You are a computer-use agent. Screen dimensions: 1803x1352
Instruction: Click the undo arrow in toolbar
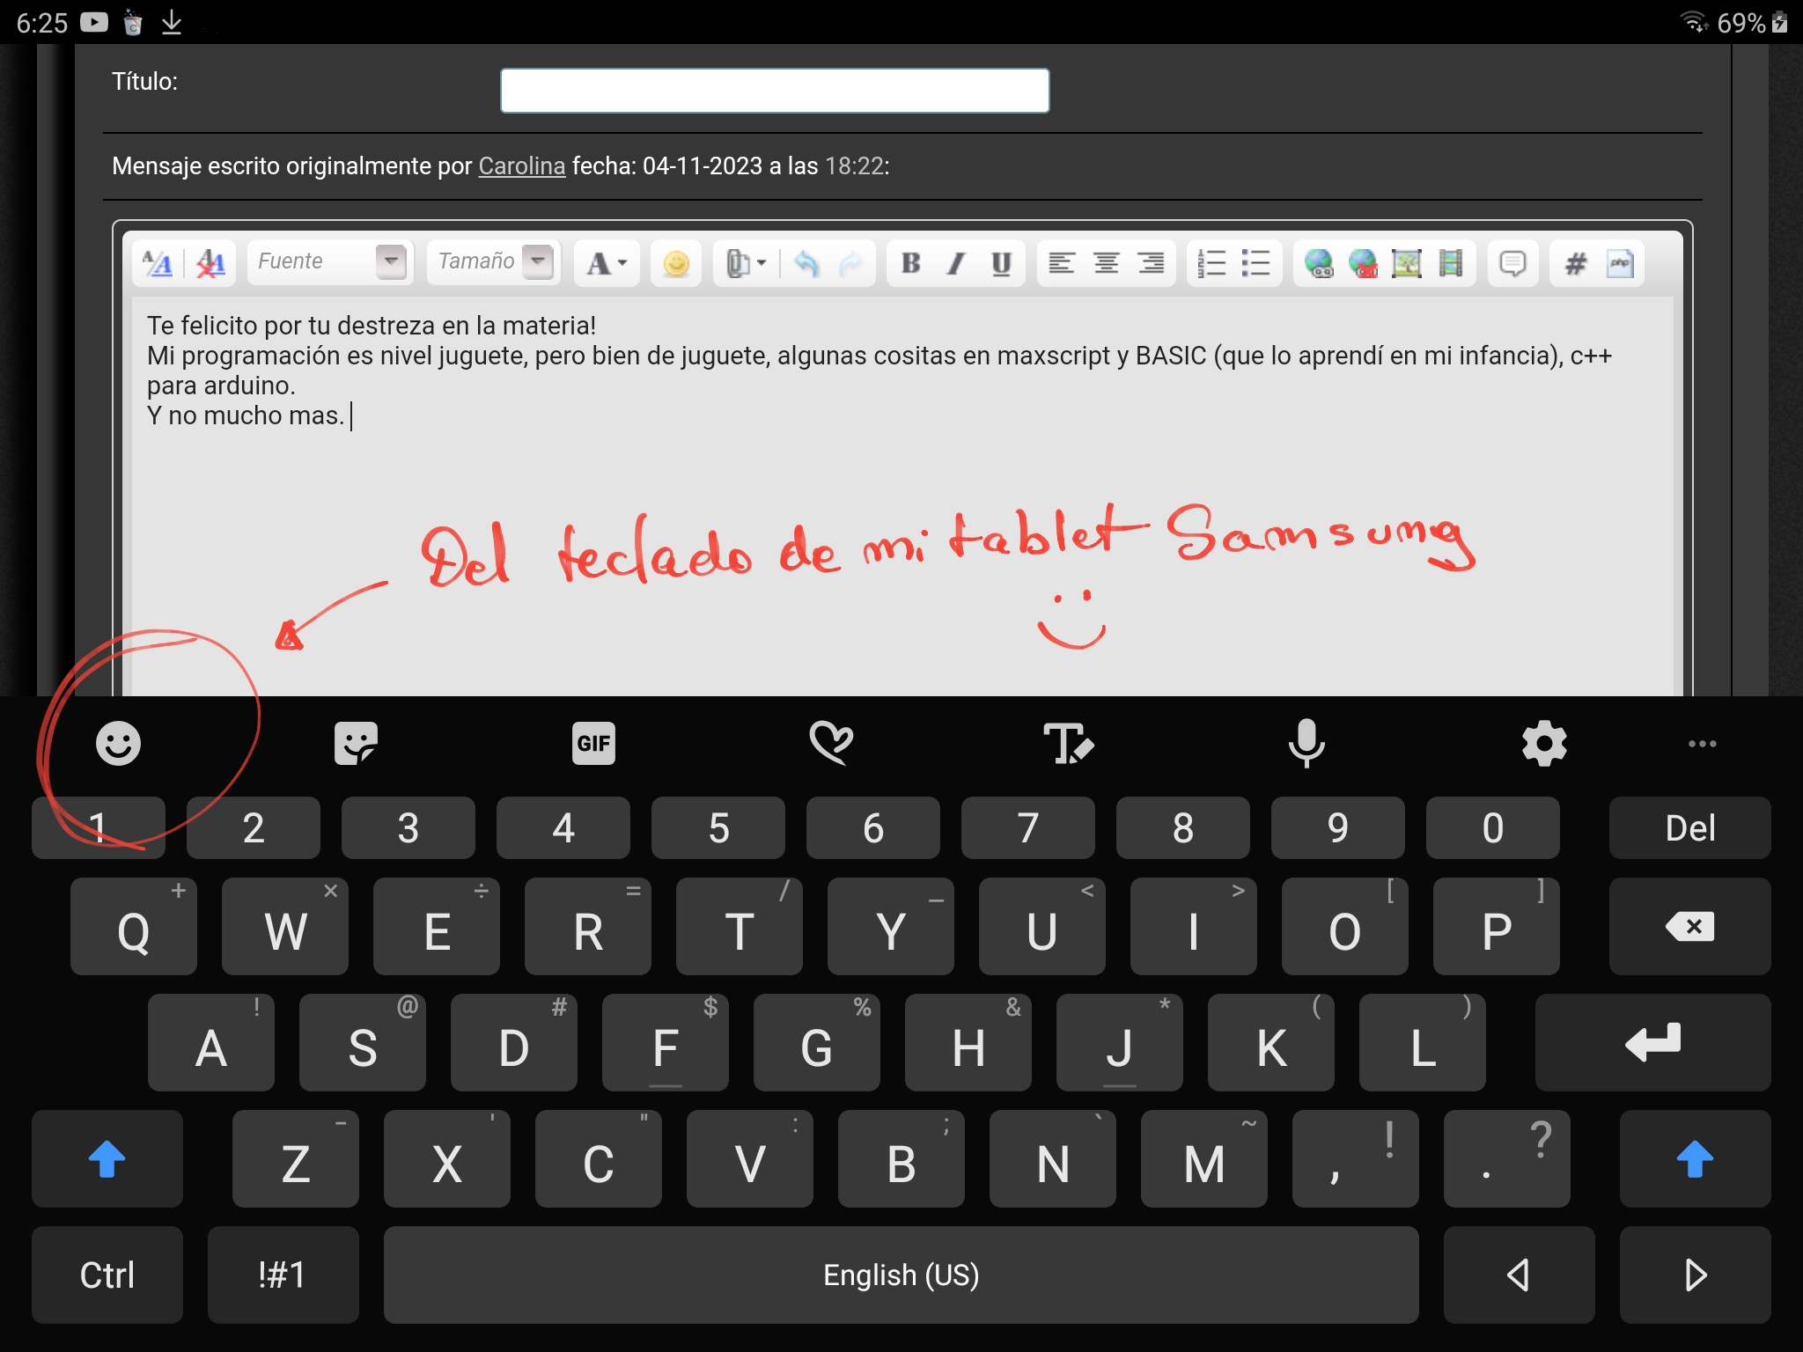(x=806, y=262)
